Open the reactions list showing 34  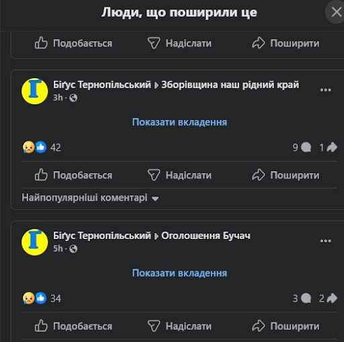tap(42, 298)
